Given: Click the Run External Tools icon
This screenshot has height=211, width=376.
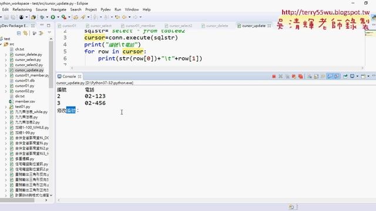Looking at the screenshot, I should pyautogui.click(x=63, y=17).
